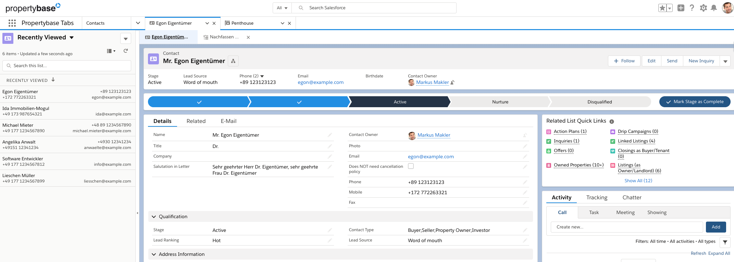Image resolution: width=734 pixels, height=262 pixels.
Task: Open the Setup gear icon
Action: (x=703, y=8)
